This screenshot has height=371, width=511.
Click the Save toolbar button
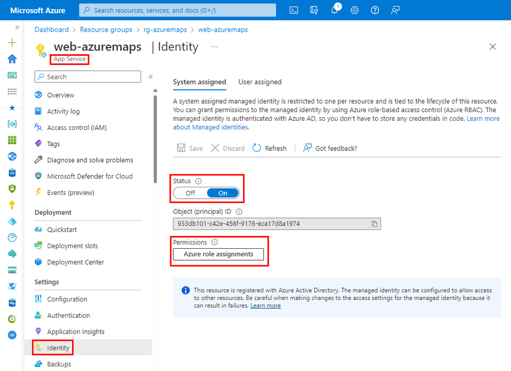coord(190,148)
